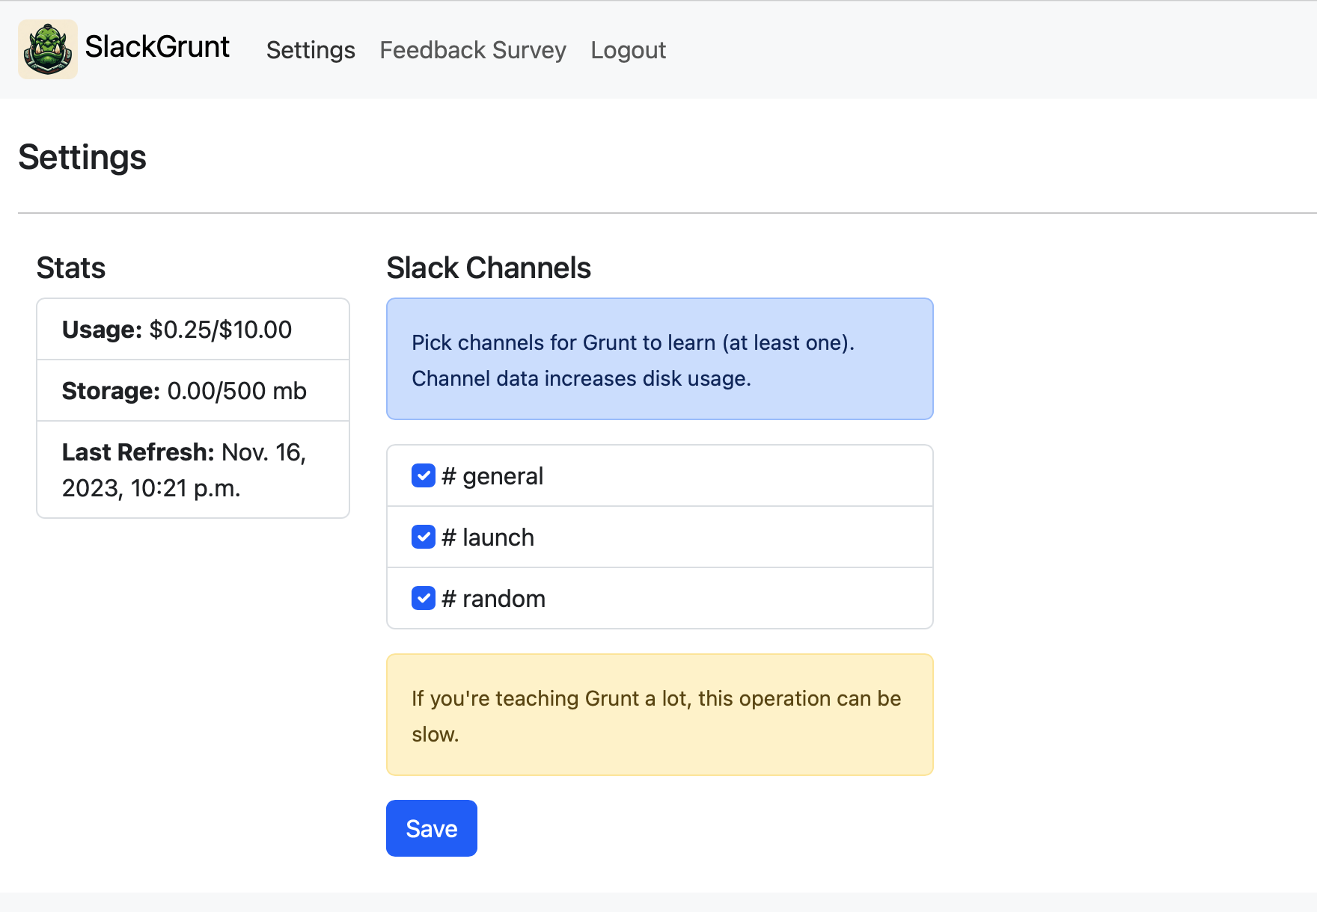Select the Storage stat row
The height and width of the screenshot is (912, 1317).
point(193,391)
